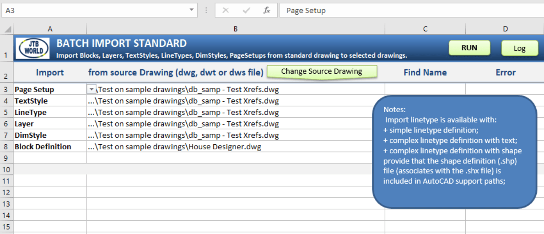The height and width of the screenshot is (234, 544).
Task: Click the BATCH IMPORT STANDARD title
Action: pyautogui.click(x=121, y=43)
